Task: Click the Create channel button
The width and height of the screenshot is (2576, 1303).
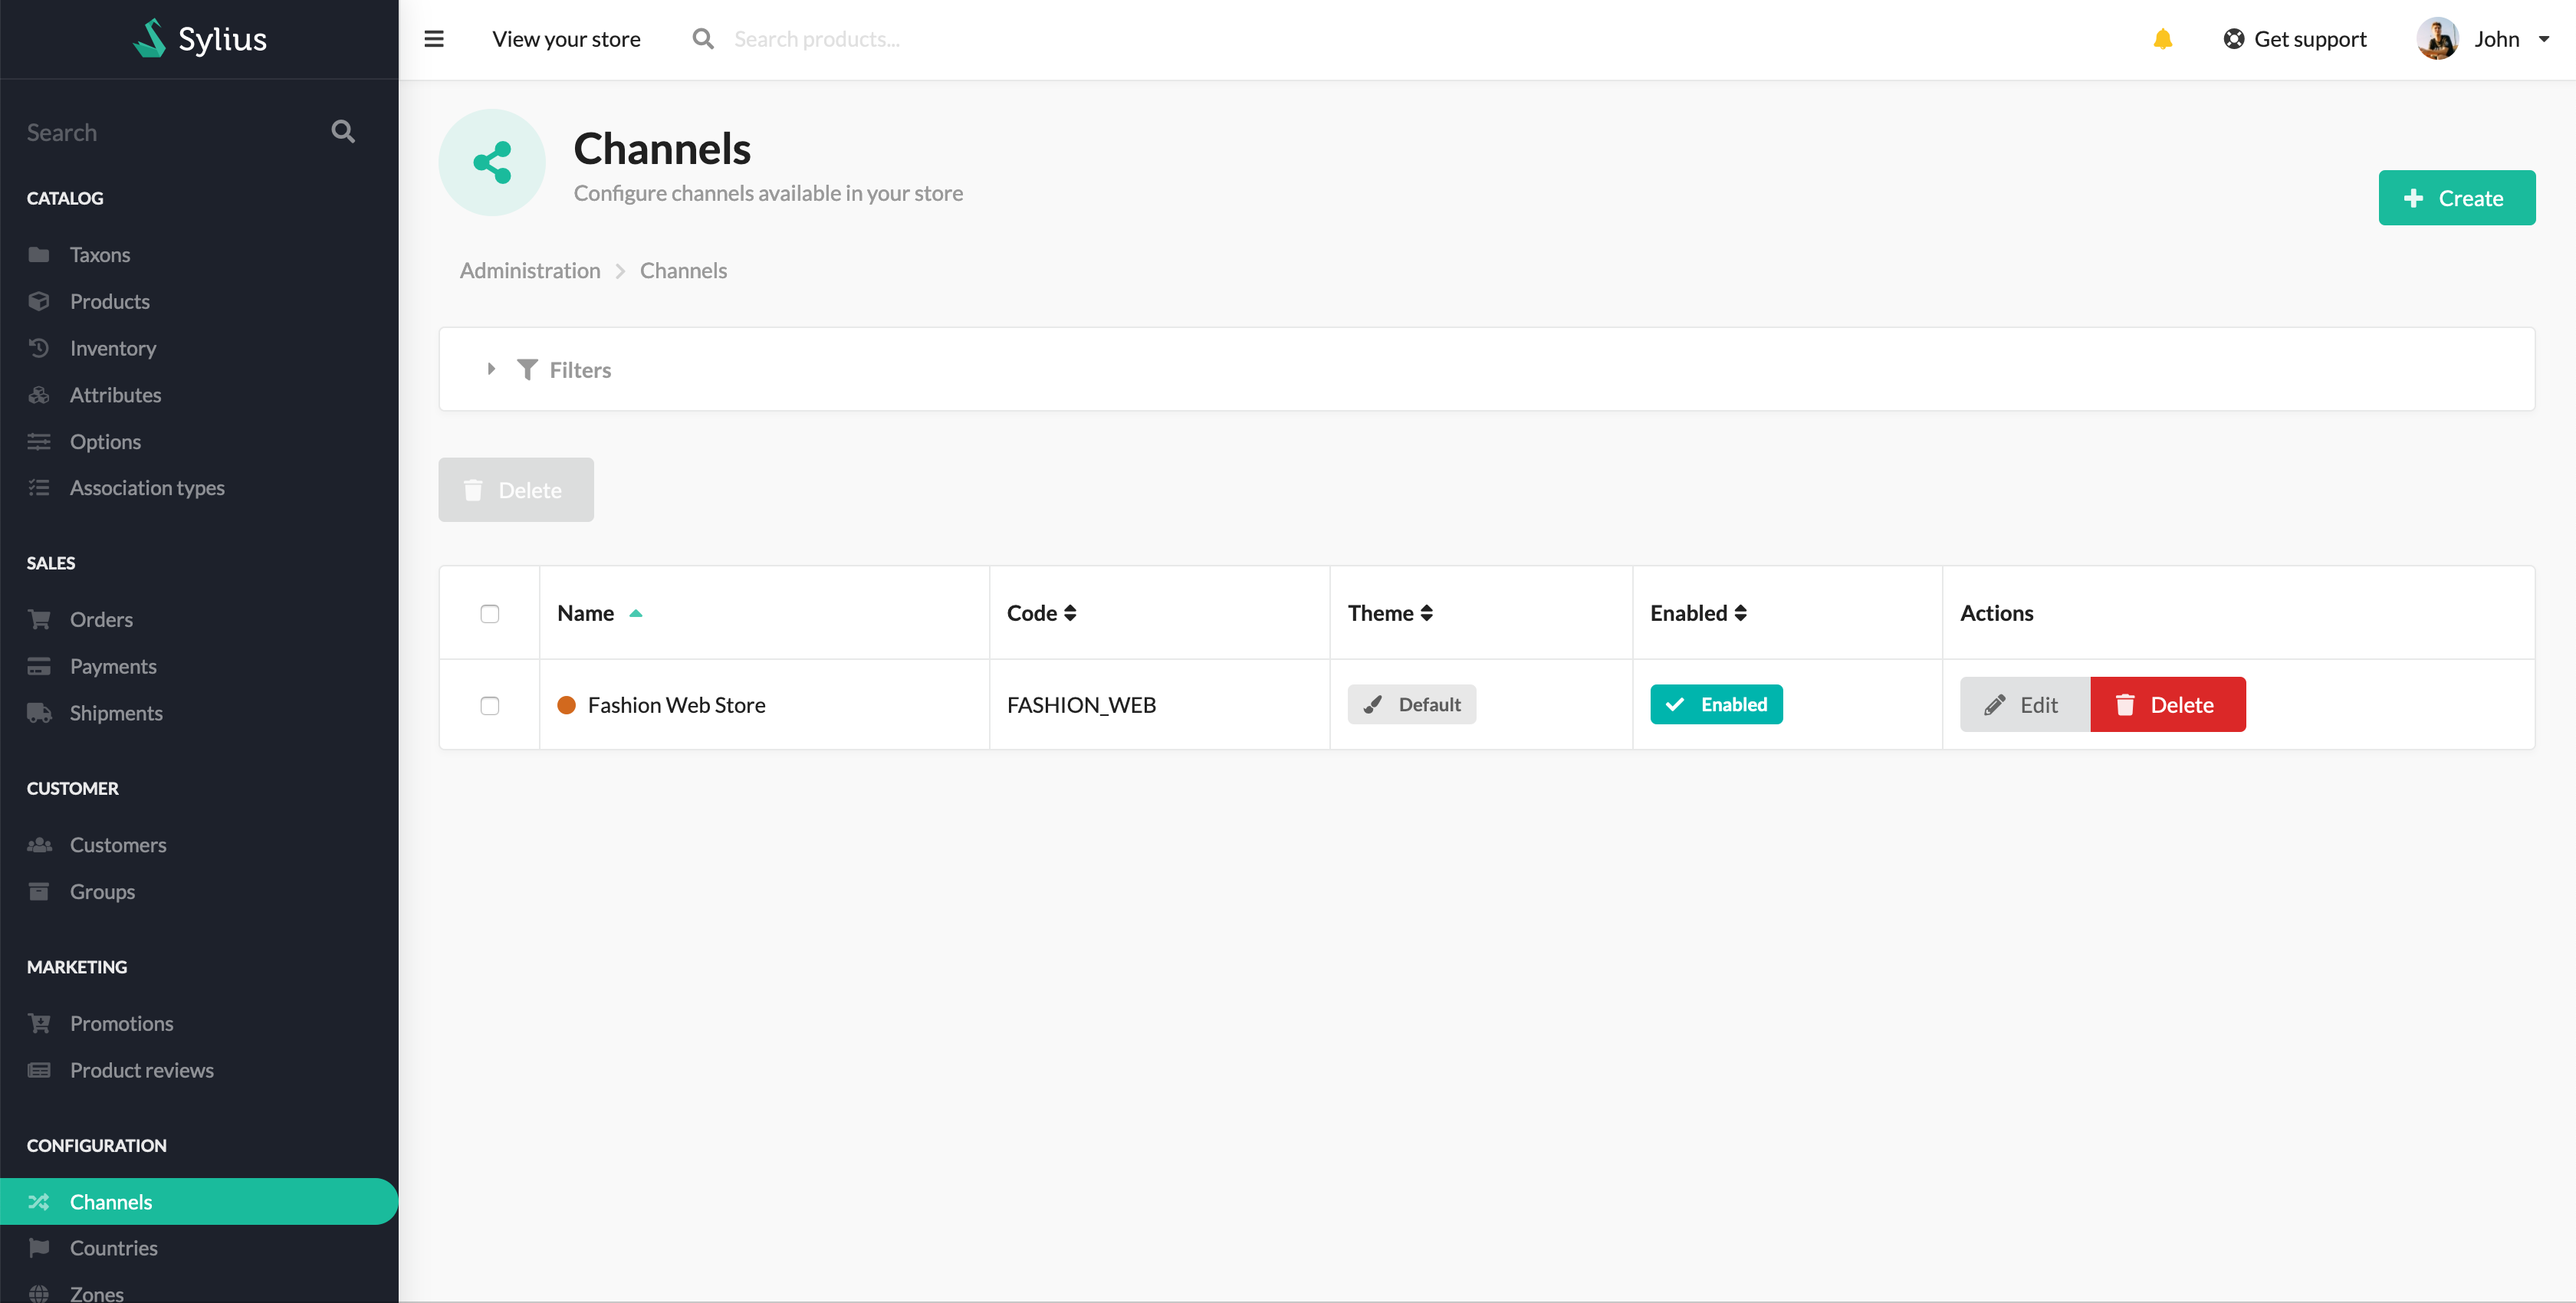Action: (2456, 198)
